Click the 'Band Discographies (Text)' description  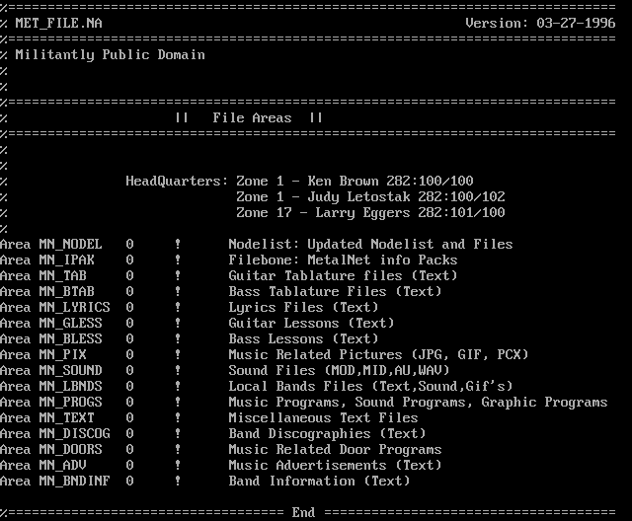click(x=327, y=433)
